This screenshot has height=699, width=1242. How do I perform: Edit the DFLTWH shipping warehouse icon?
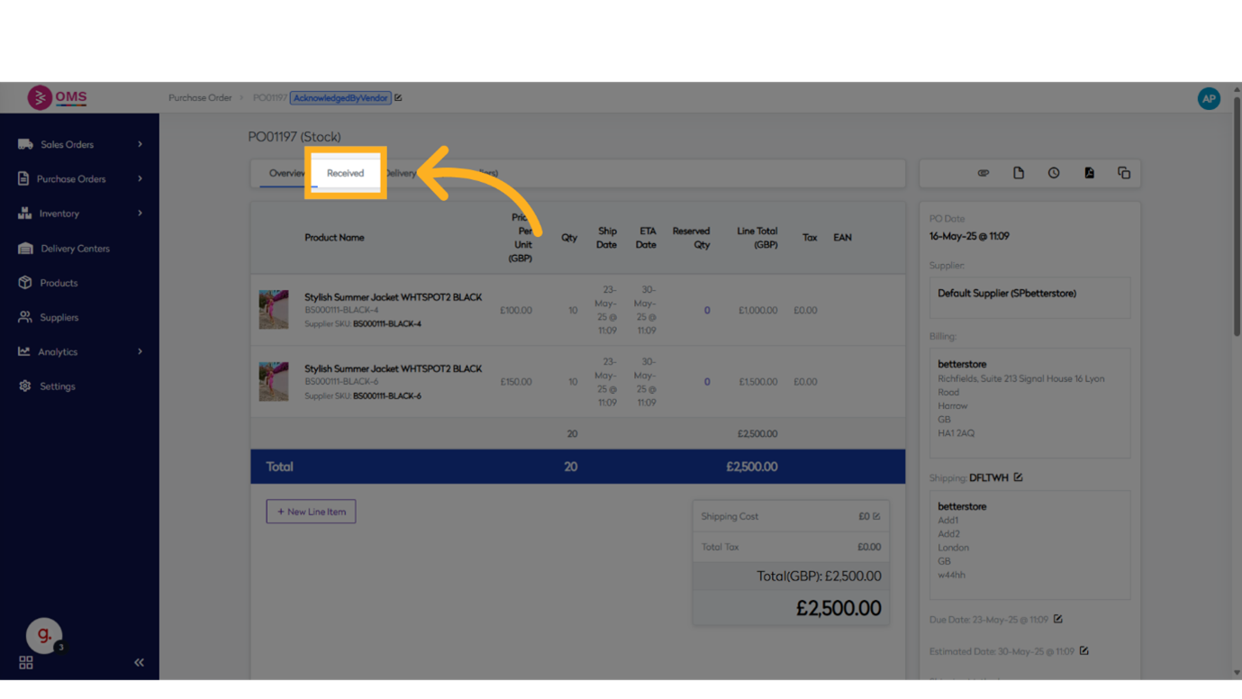pyautogui.click(x=1018, y=477)
